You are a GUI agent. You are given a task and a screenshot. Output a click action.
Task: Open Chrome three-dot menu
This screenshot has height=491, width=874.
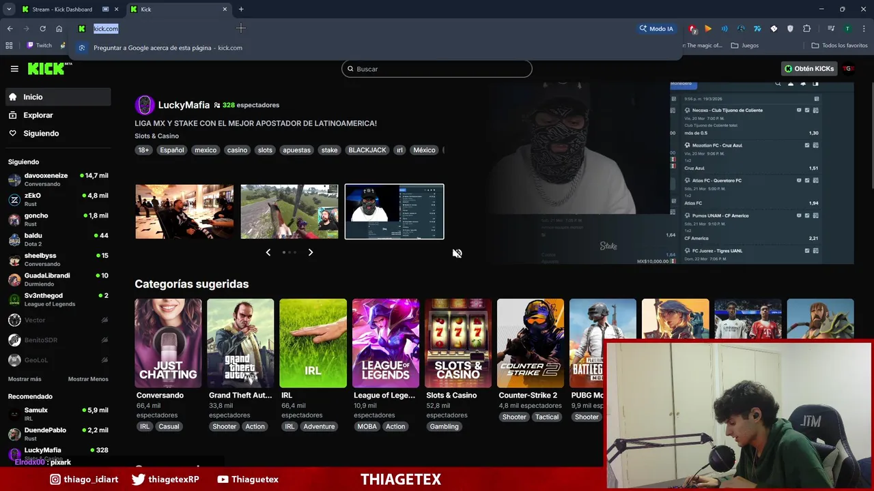point(864,29)
